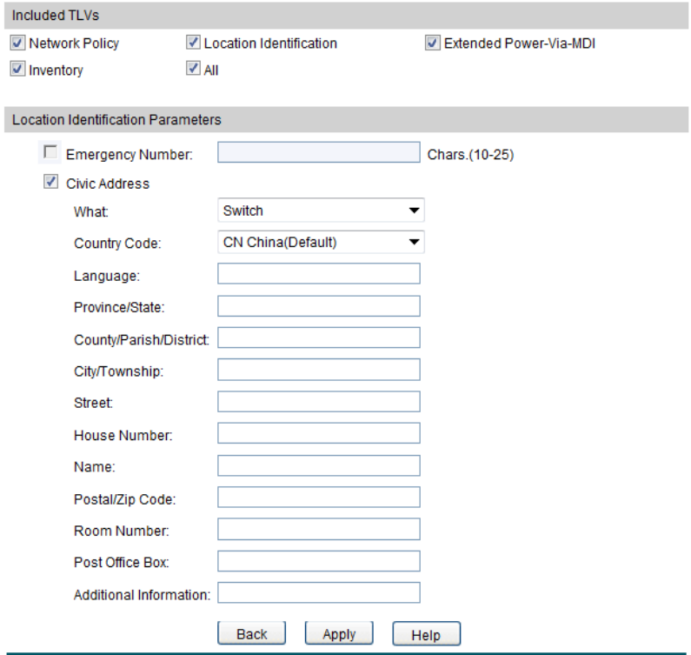Open Help for this page
The height and width of the screenshot is (655, 691).
426,635
